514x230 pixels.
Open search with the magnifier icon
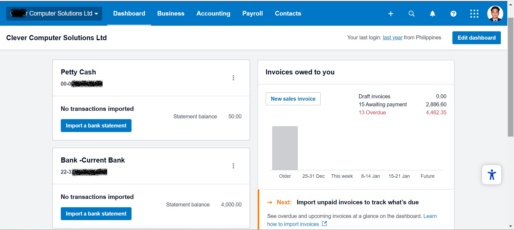click(412, 14)
